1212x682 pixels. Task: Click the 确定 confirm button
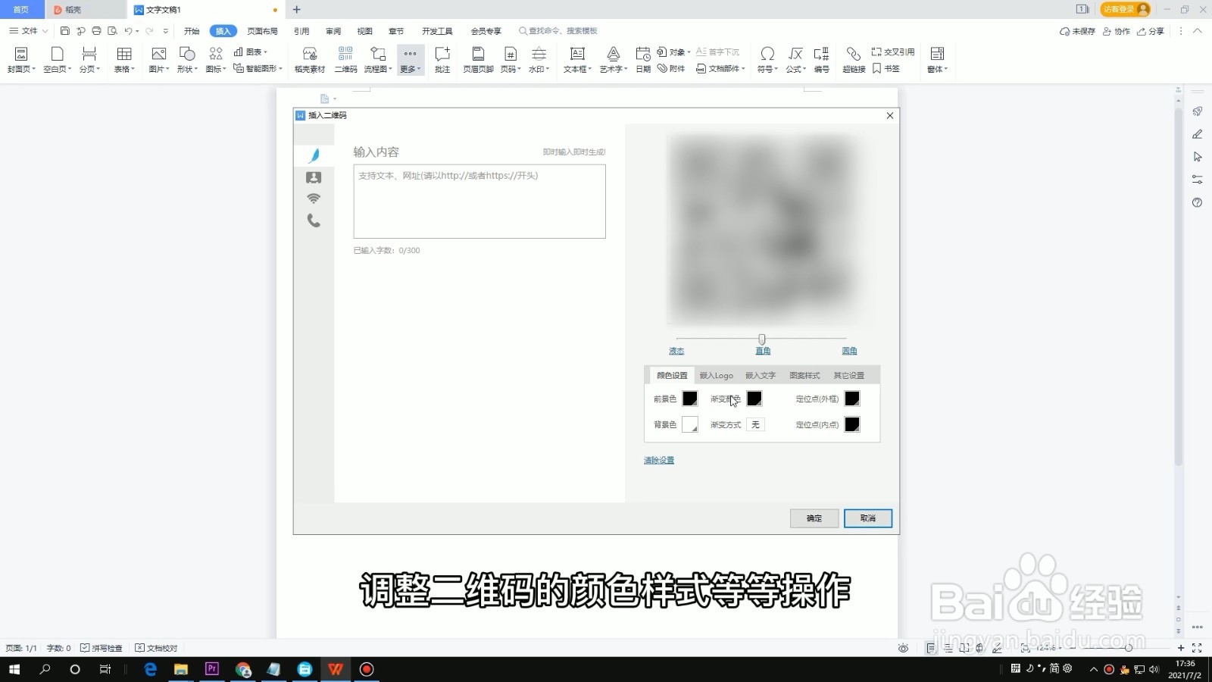pyautogui.click(x=814, y=518)
